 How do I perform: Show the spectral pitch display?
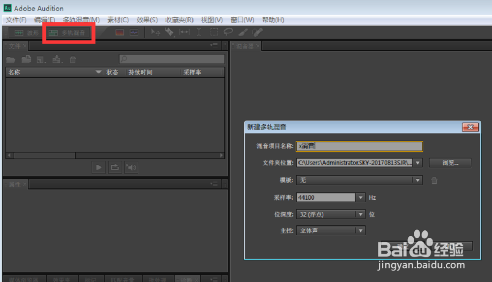(134, 32)
